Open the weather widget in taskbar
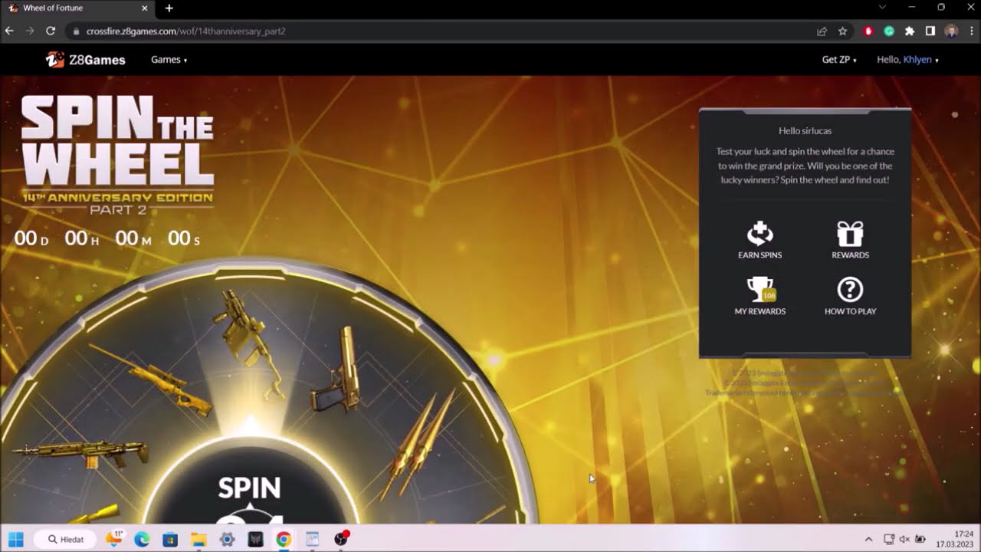The image size is (981, 552). [x=114, y=539]
